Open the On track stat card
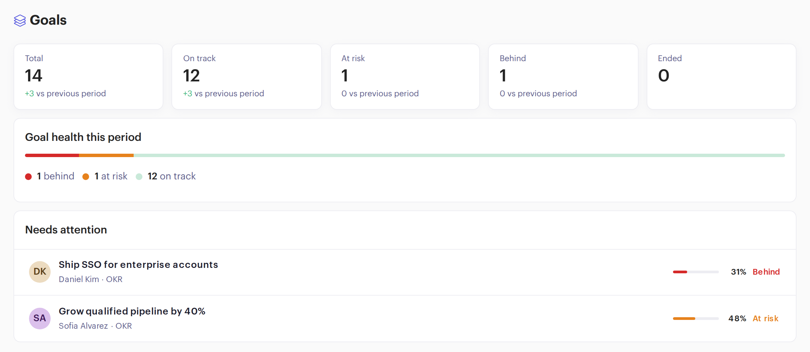 coord(247,77)
